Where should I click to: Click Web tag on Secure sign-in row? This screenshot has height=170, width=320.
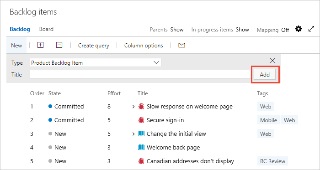[x=289, y=120]
